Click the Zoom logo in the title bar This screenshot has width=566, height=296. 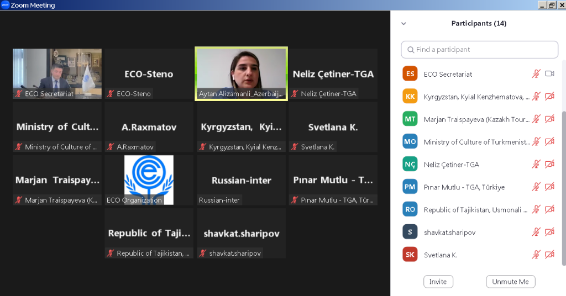[6, 5]
